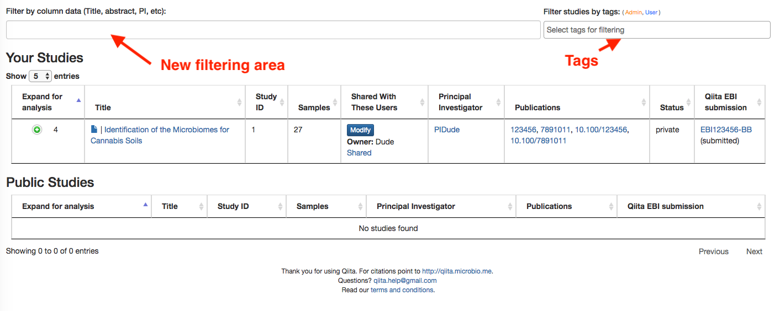
Task: Sort by Shared With These Users arrows
Action: [x=423, y=102]
